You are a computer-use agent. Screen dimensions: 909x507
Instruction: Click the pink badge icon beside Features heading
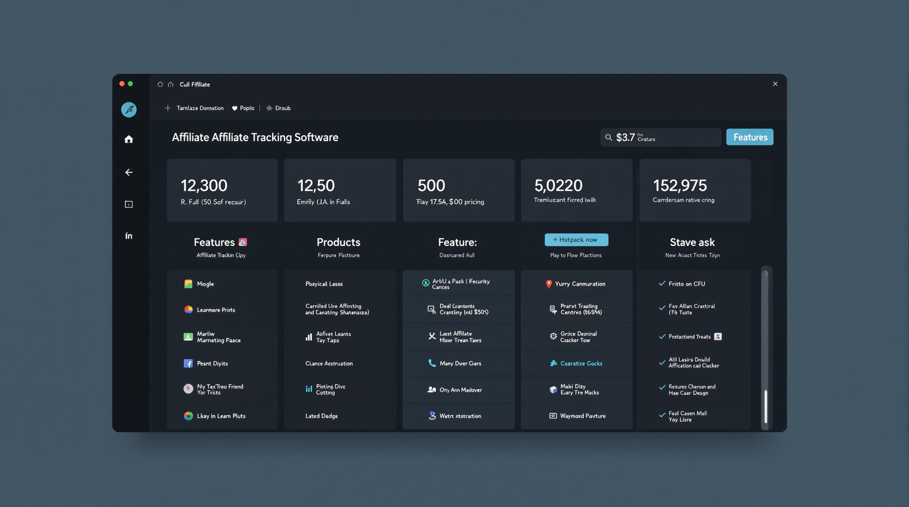pyautogui.click(x=243, y=242)
